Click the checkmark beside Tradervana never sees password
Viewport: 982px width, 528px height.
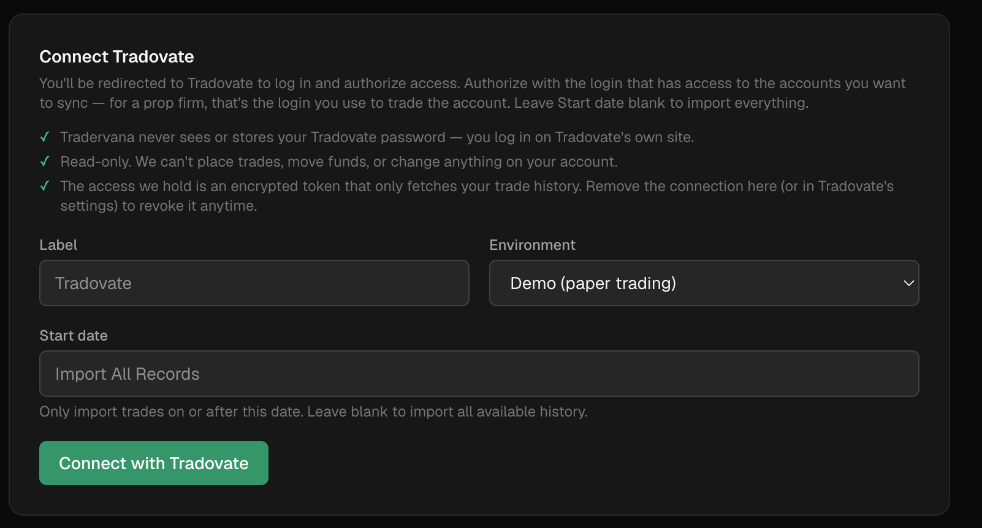coord(45,137)
